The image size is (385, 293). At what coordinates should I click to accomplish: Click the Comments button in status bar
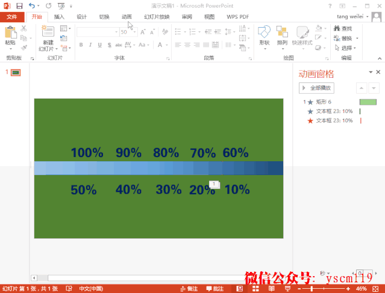tap(215, 289)
